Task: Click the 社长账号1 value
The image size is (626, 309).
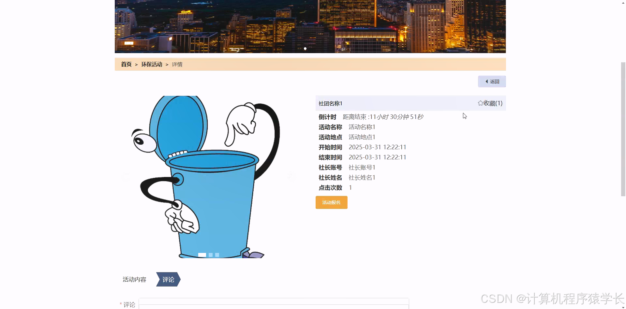Action: click(x=362, y=167)
